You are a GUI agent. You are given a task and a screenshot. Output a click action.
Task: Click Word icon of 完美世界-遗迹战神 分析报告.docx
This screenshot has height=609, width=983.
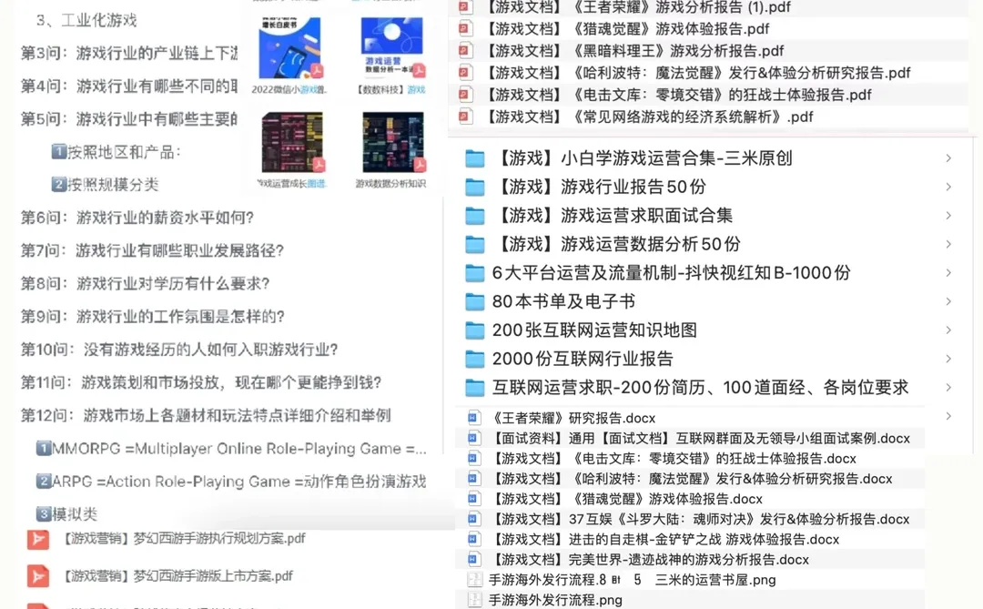pos(474,559)
